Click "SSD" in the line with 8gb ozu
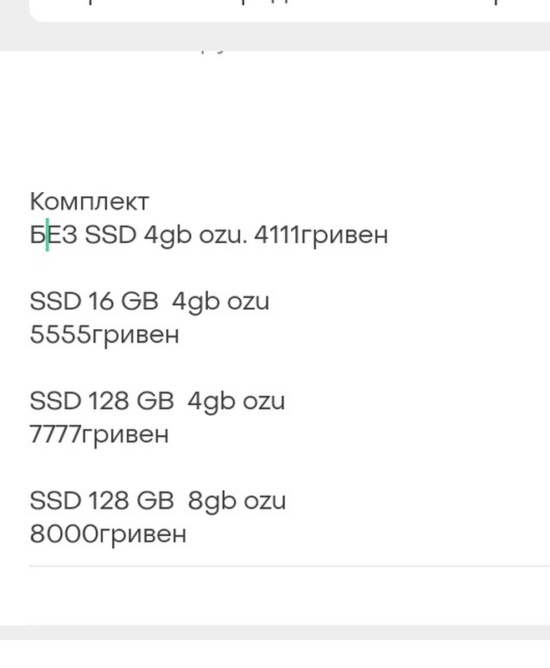The height and width of the screenshot is (668, 550). coord(54,500)
